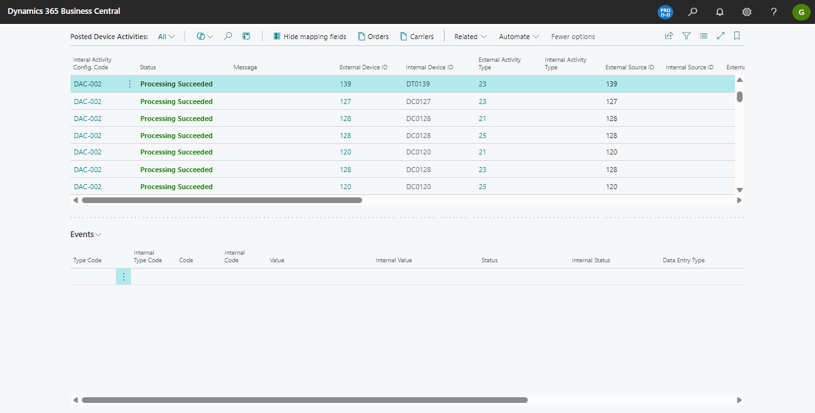815x413 pixels.
Task: Click the Events Internal Value column header
Action: pyautogui.click(x=394, y=260)
